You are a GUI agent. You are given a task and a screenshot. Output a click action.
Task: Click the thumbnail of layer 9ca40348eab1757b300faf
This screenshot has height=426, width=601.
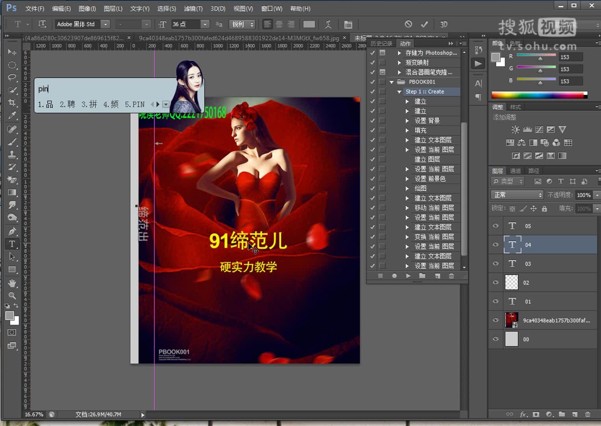[511, 320]
